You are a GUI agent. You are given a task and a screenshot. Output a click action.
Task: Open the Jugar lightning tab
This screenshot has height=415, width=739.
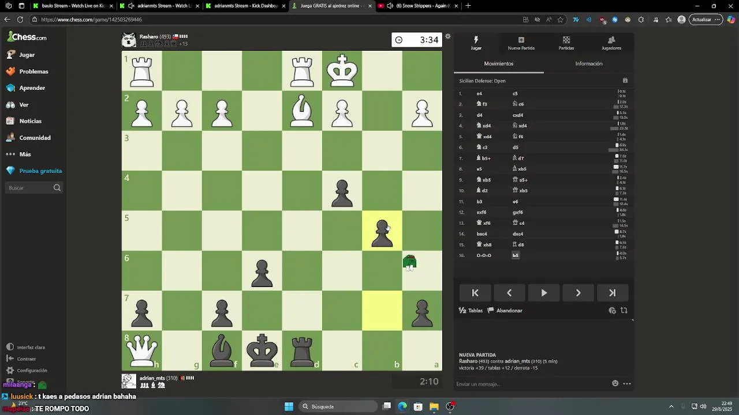(x=476, y=43)
